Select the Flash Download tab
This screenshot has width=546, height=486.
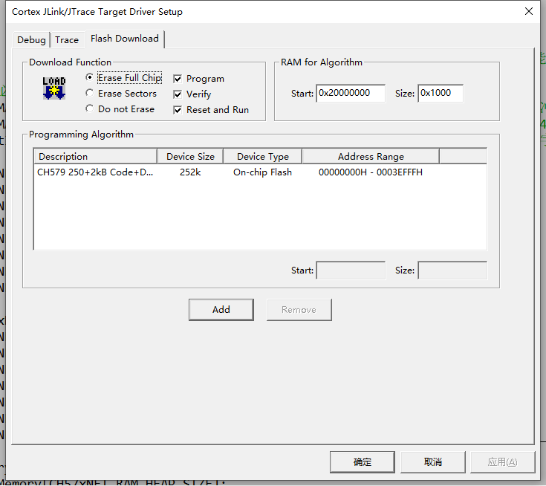coord(124,39)
